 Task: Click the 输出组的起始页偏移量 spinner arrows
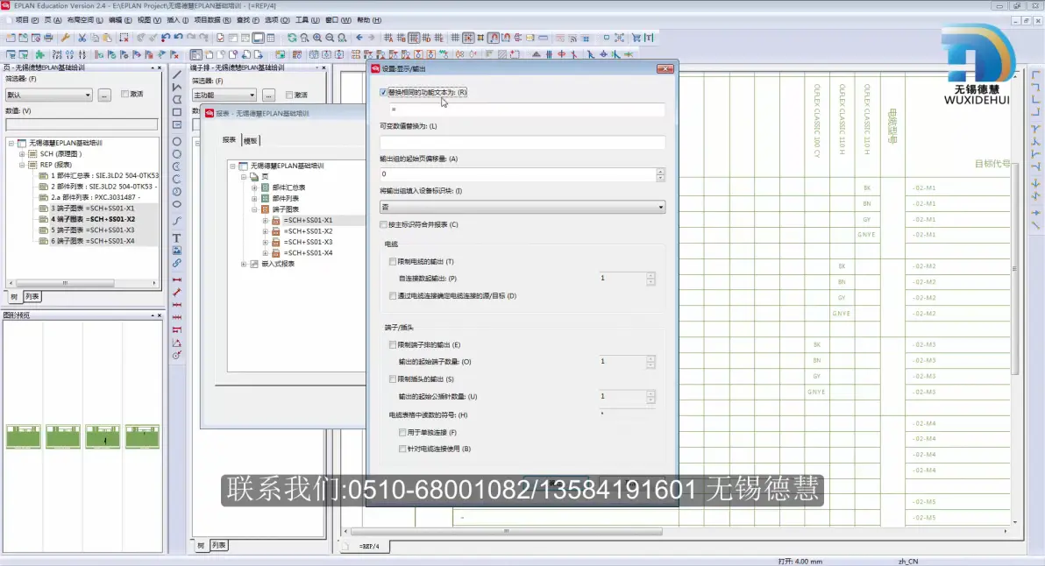pos(660,174)
